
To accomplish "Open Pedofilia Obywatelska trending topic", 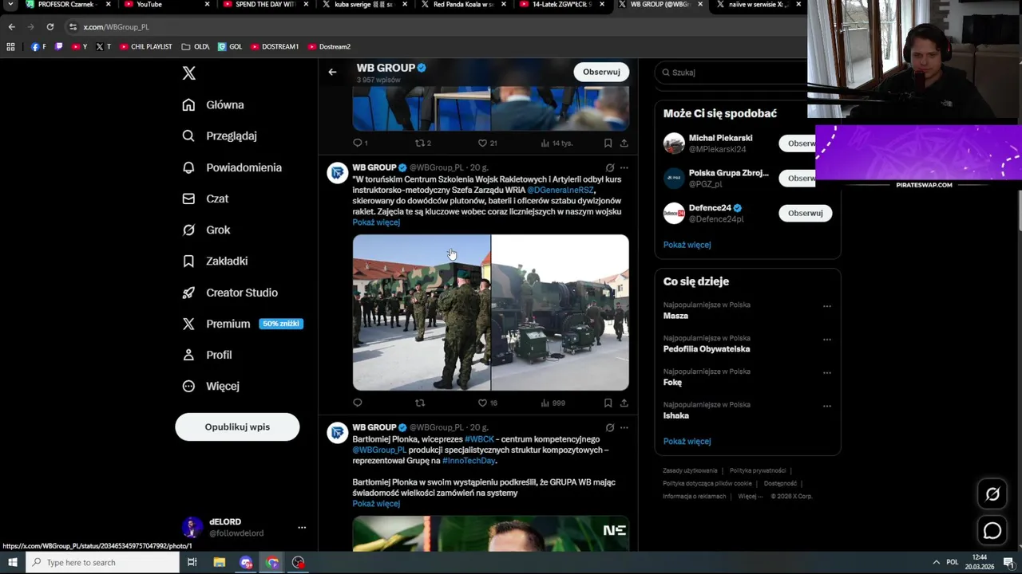I will coord(707,349).
